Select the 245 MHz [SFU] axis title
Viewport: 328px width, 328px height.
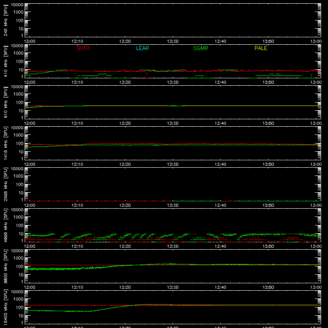click(x=6, y=20)
